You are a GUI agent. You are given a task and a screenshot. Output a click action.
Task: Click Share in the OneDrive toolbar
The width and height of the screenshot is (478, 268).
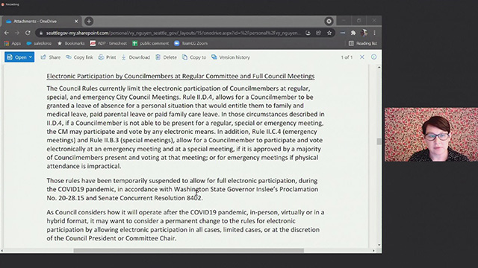point(51,57)
